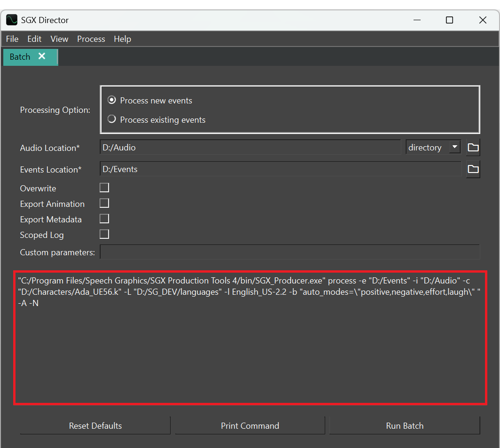
Task: Select Process new events option
Action: coord(112,100)
